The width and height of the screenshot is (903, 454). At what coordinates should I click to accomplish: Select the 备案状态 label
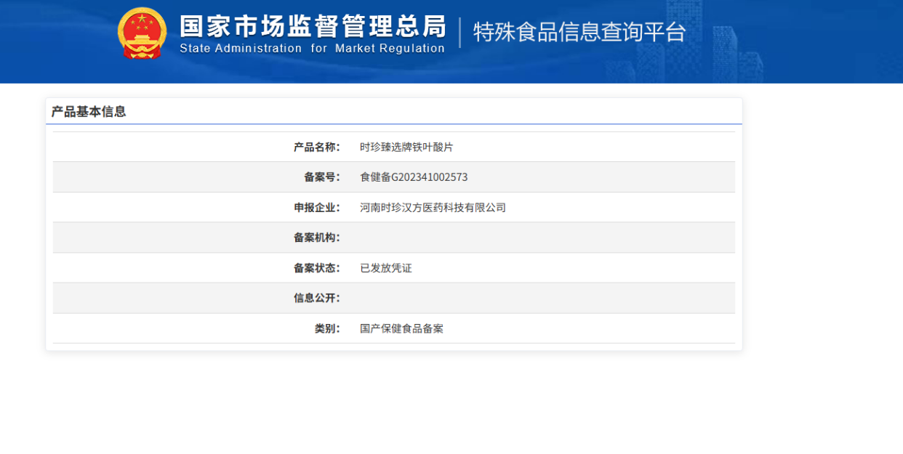pos(316,268)
